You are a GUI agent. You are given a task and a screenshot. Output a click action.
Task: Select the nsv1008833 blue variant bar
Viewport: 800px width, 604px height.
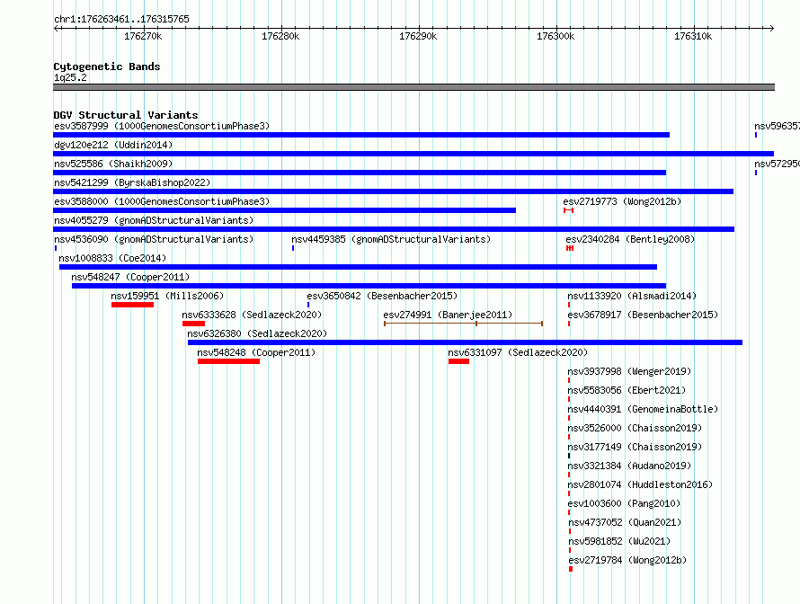(358, 267)
